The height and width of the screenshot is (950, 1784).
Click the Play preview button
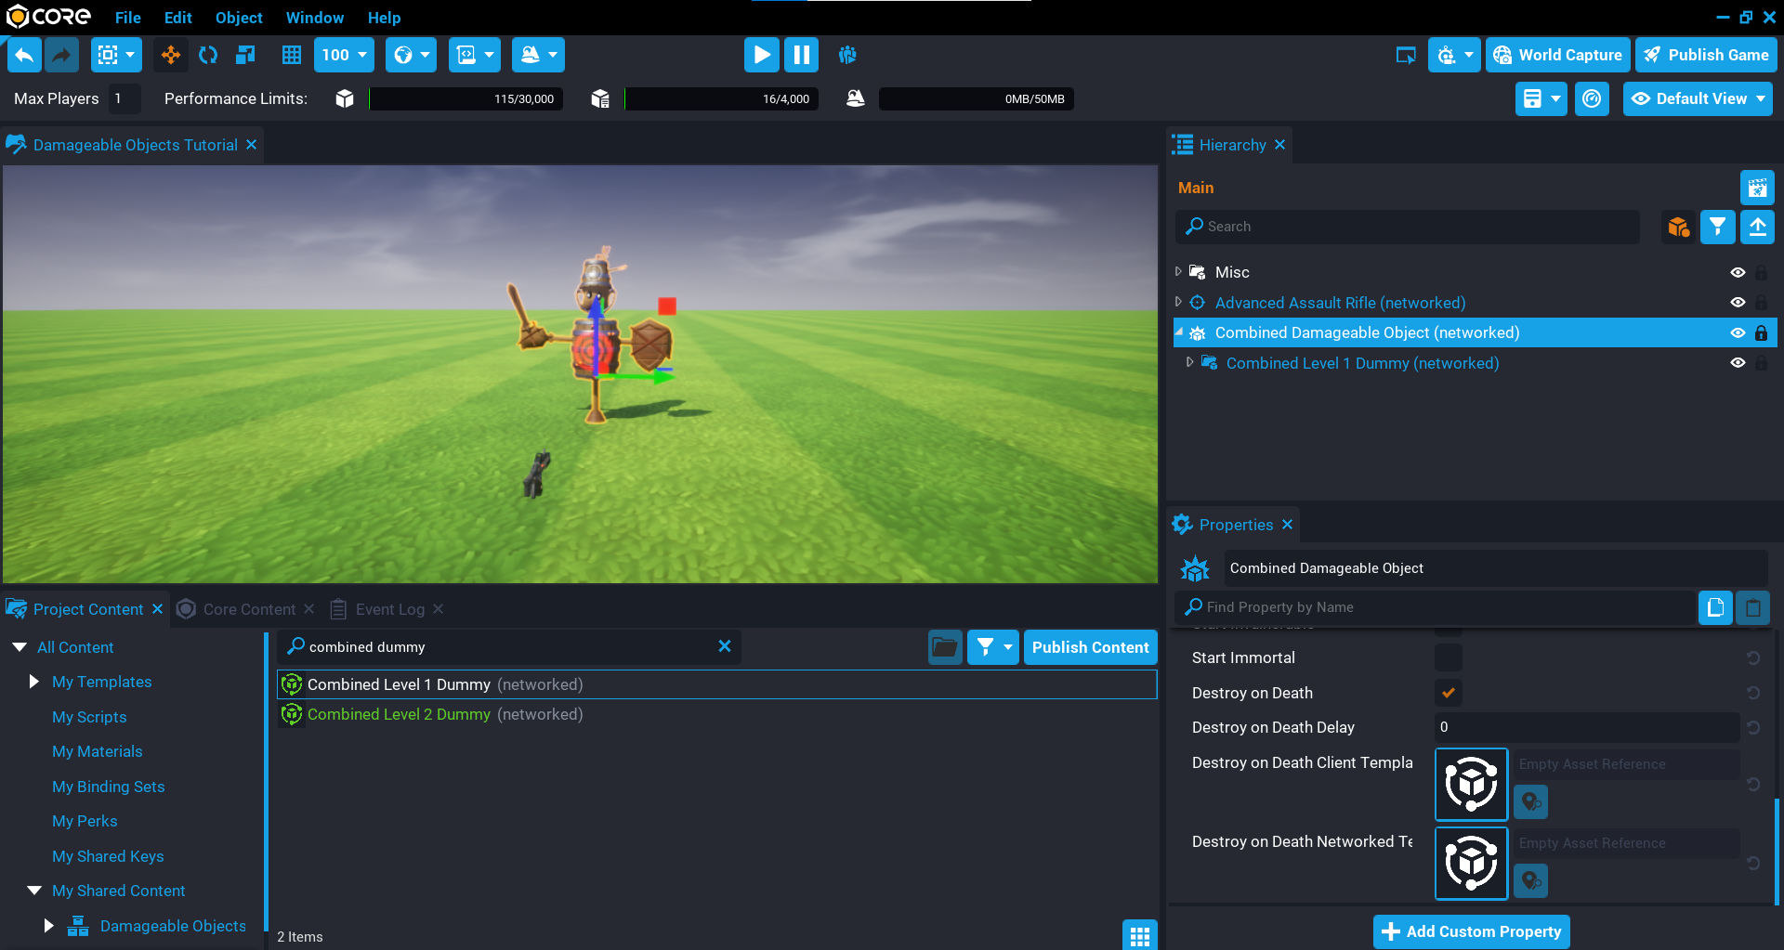coord(761,55)
